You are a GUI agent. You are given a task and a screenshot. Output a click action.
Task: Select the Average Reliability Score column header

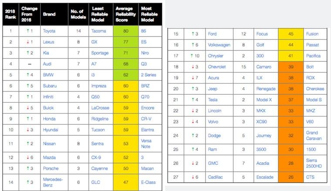pyautogui.click(x=125, y=14)
